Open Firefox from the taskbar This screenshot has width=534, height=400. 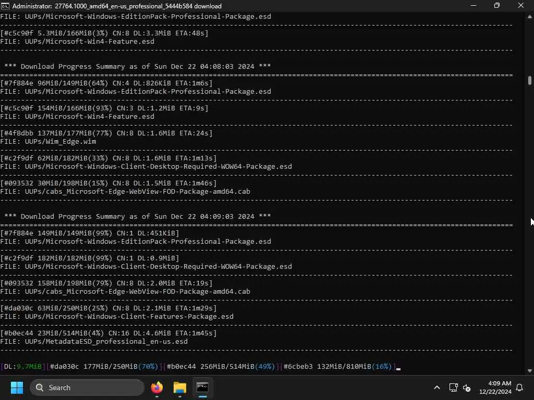pos(157,387)
